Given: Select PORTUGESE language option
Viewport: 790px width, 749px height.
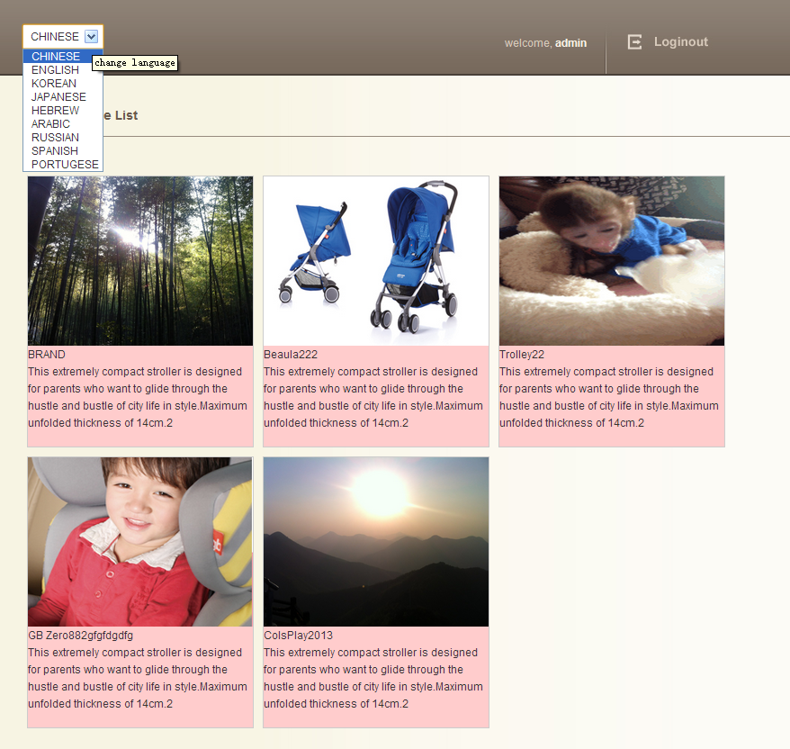Looking at the screenshot, I should click(x=63, y=165).
